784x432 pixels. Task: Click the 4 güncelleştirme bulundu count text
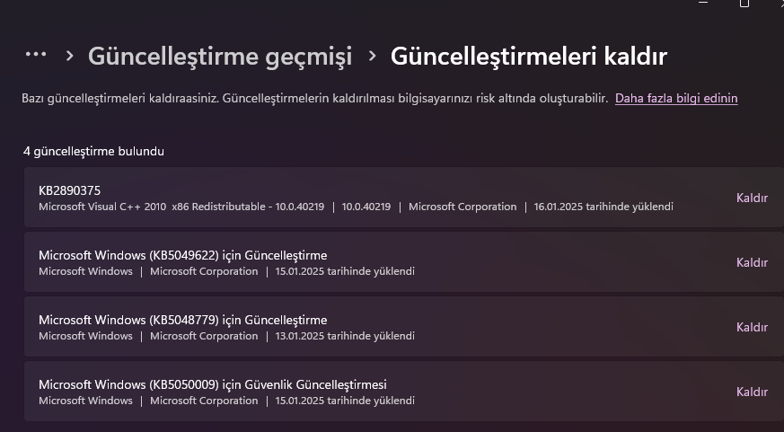tap(93, 151)
